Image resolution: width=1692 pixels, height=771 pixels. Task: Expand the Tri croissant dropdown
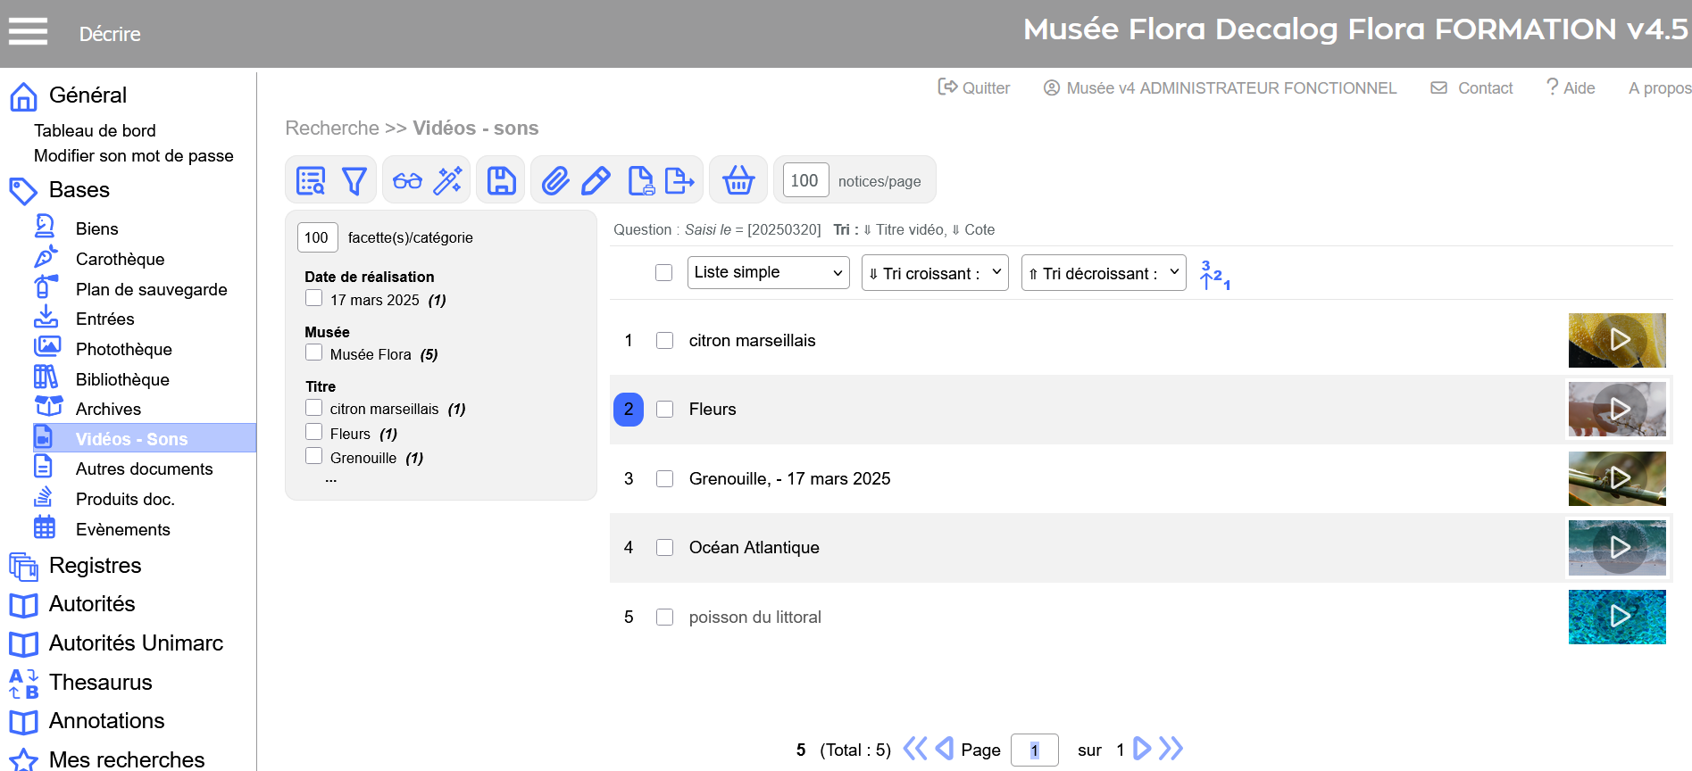[934, 273]
